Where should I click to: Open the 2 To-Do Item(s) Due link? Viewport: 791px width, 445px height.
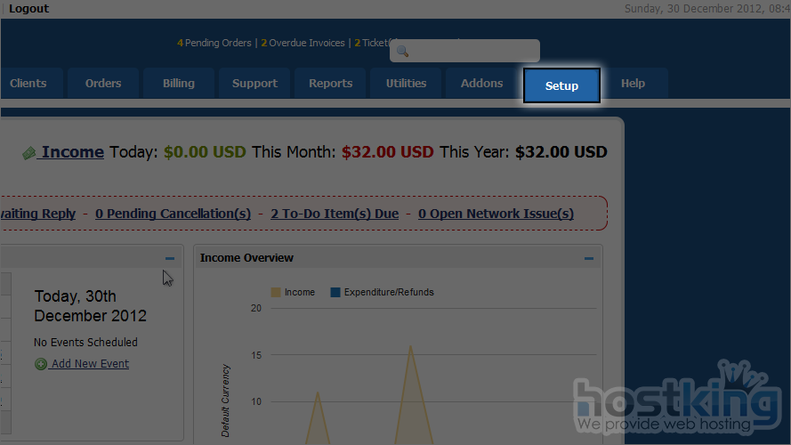[335, 214]
